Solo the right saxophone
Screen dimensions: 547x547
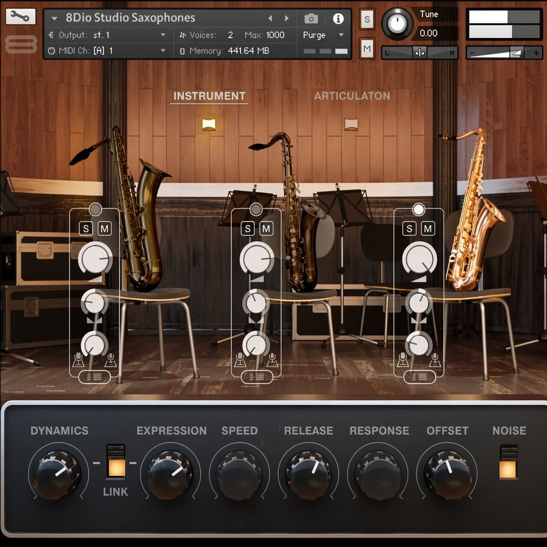[x=410, y=229]
